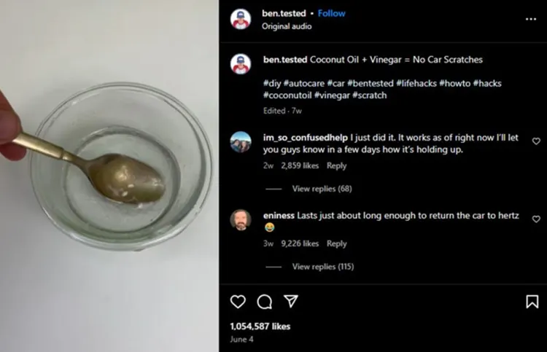Open the three-dot more options menu
547x352 pixels.
(x=530, y=19)
